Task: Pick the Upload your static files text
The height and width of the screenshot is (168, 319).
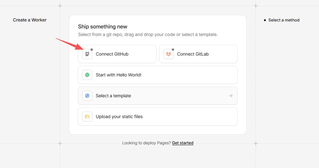Action: (119, 117)
